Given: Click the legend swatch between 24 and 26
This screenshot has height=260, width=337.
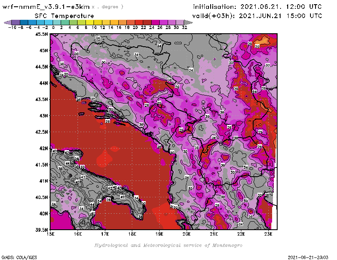Looking at the screenshot, I should (155, 23).
